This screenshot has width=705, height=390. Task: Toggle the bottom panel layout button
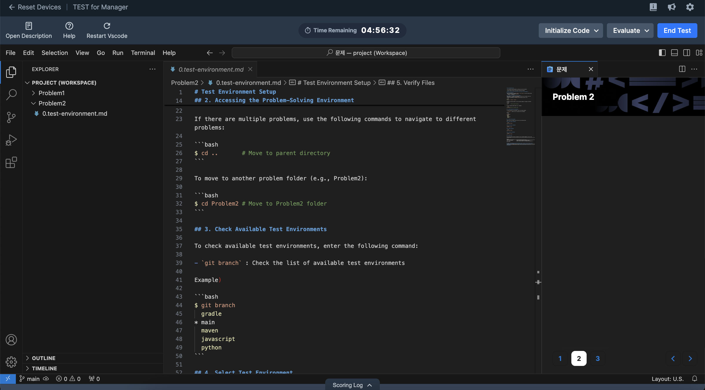point(674,53)
